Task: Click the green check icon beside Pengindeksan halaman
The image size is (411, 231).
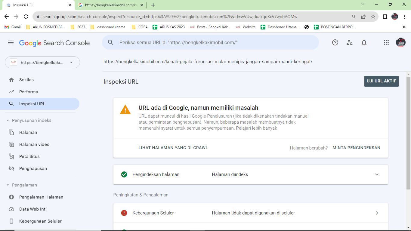Action: 124,174
